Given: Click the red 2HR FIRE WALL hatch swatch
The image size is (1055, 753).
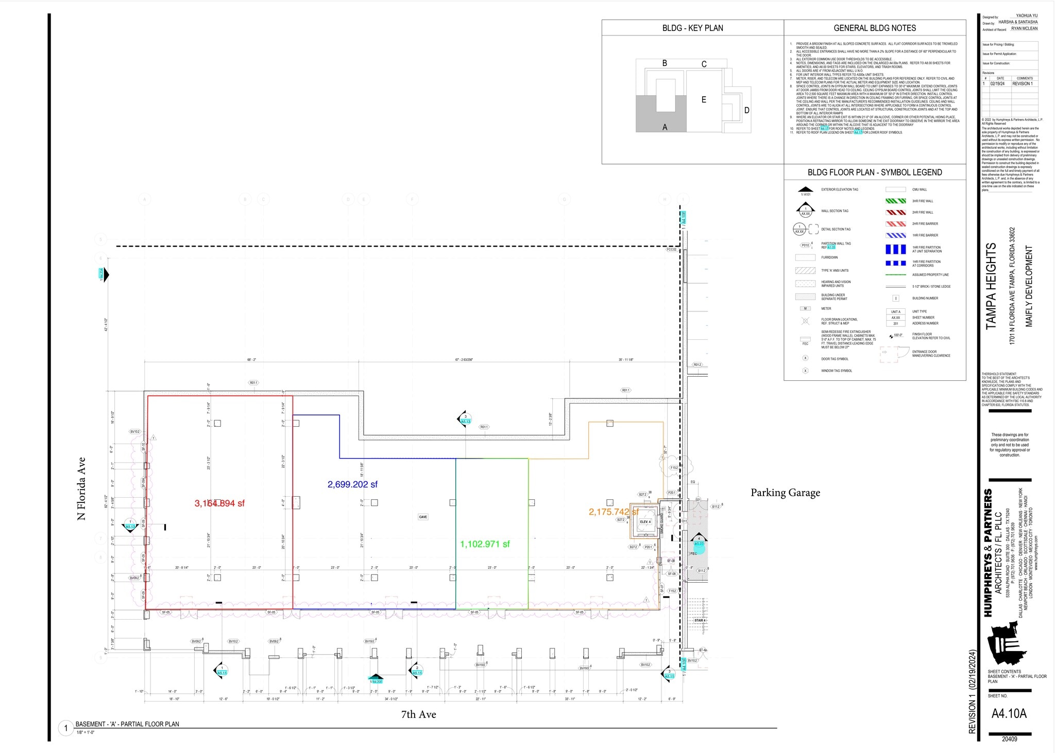Looking at the screenshot, I should coord(896,213).
